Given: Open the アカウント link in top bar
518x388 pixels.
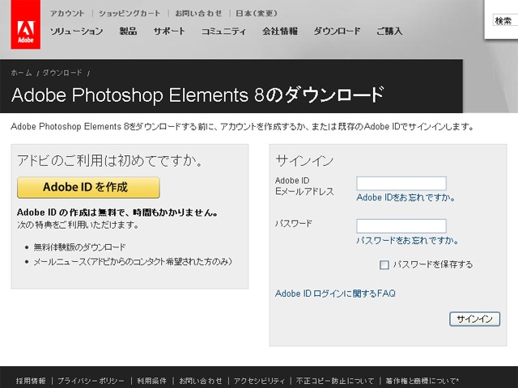Looking at the screenshot, I should pos(67,14).
